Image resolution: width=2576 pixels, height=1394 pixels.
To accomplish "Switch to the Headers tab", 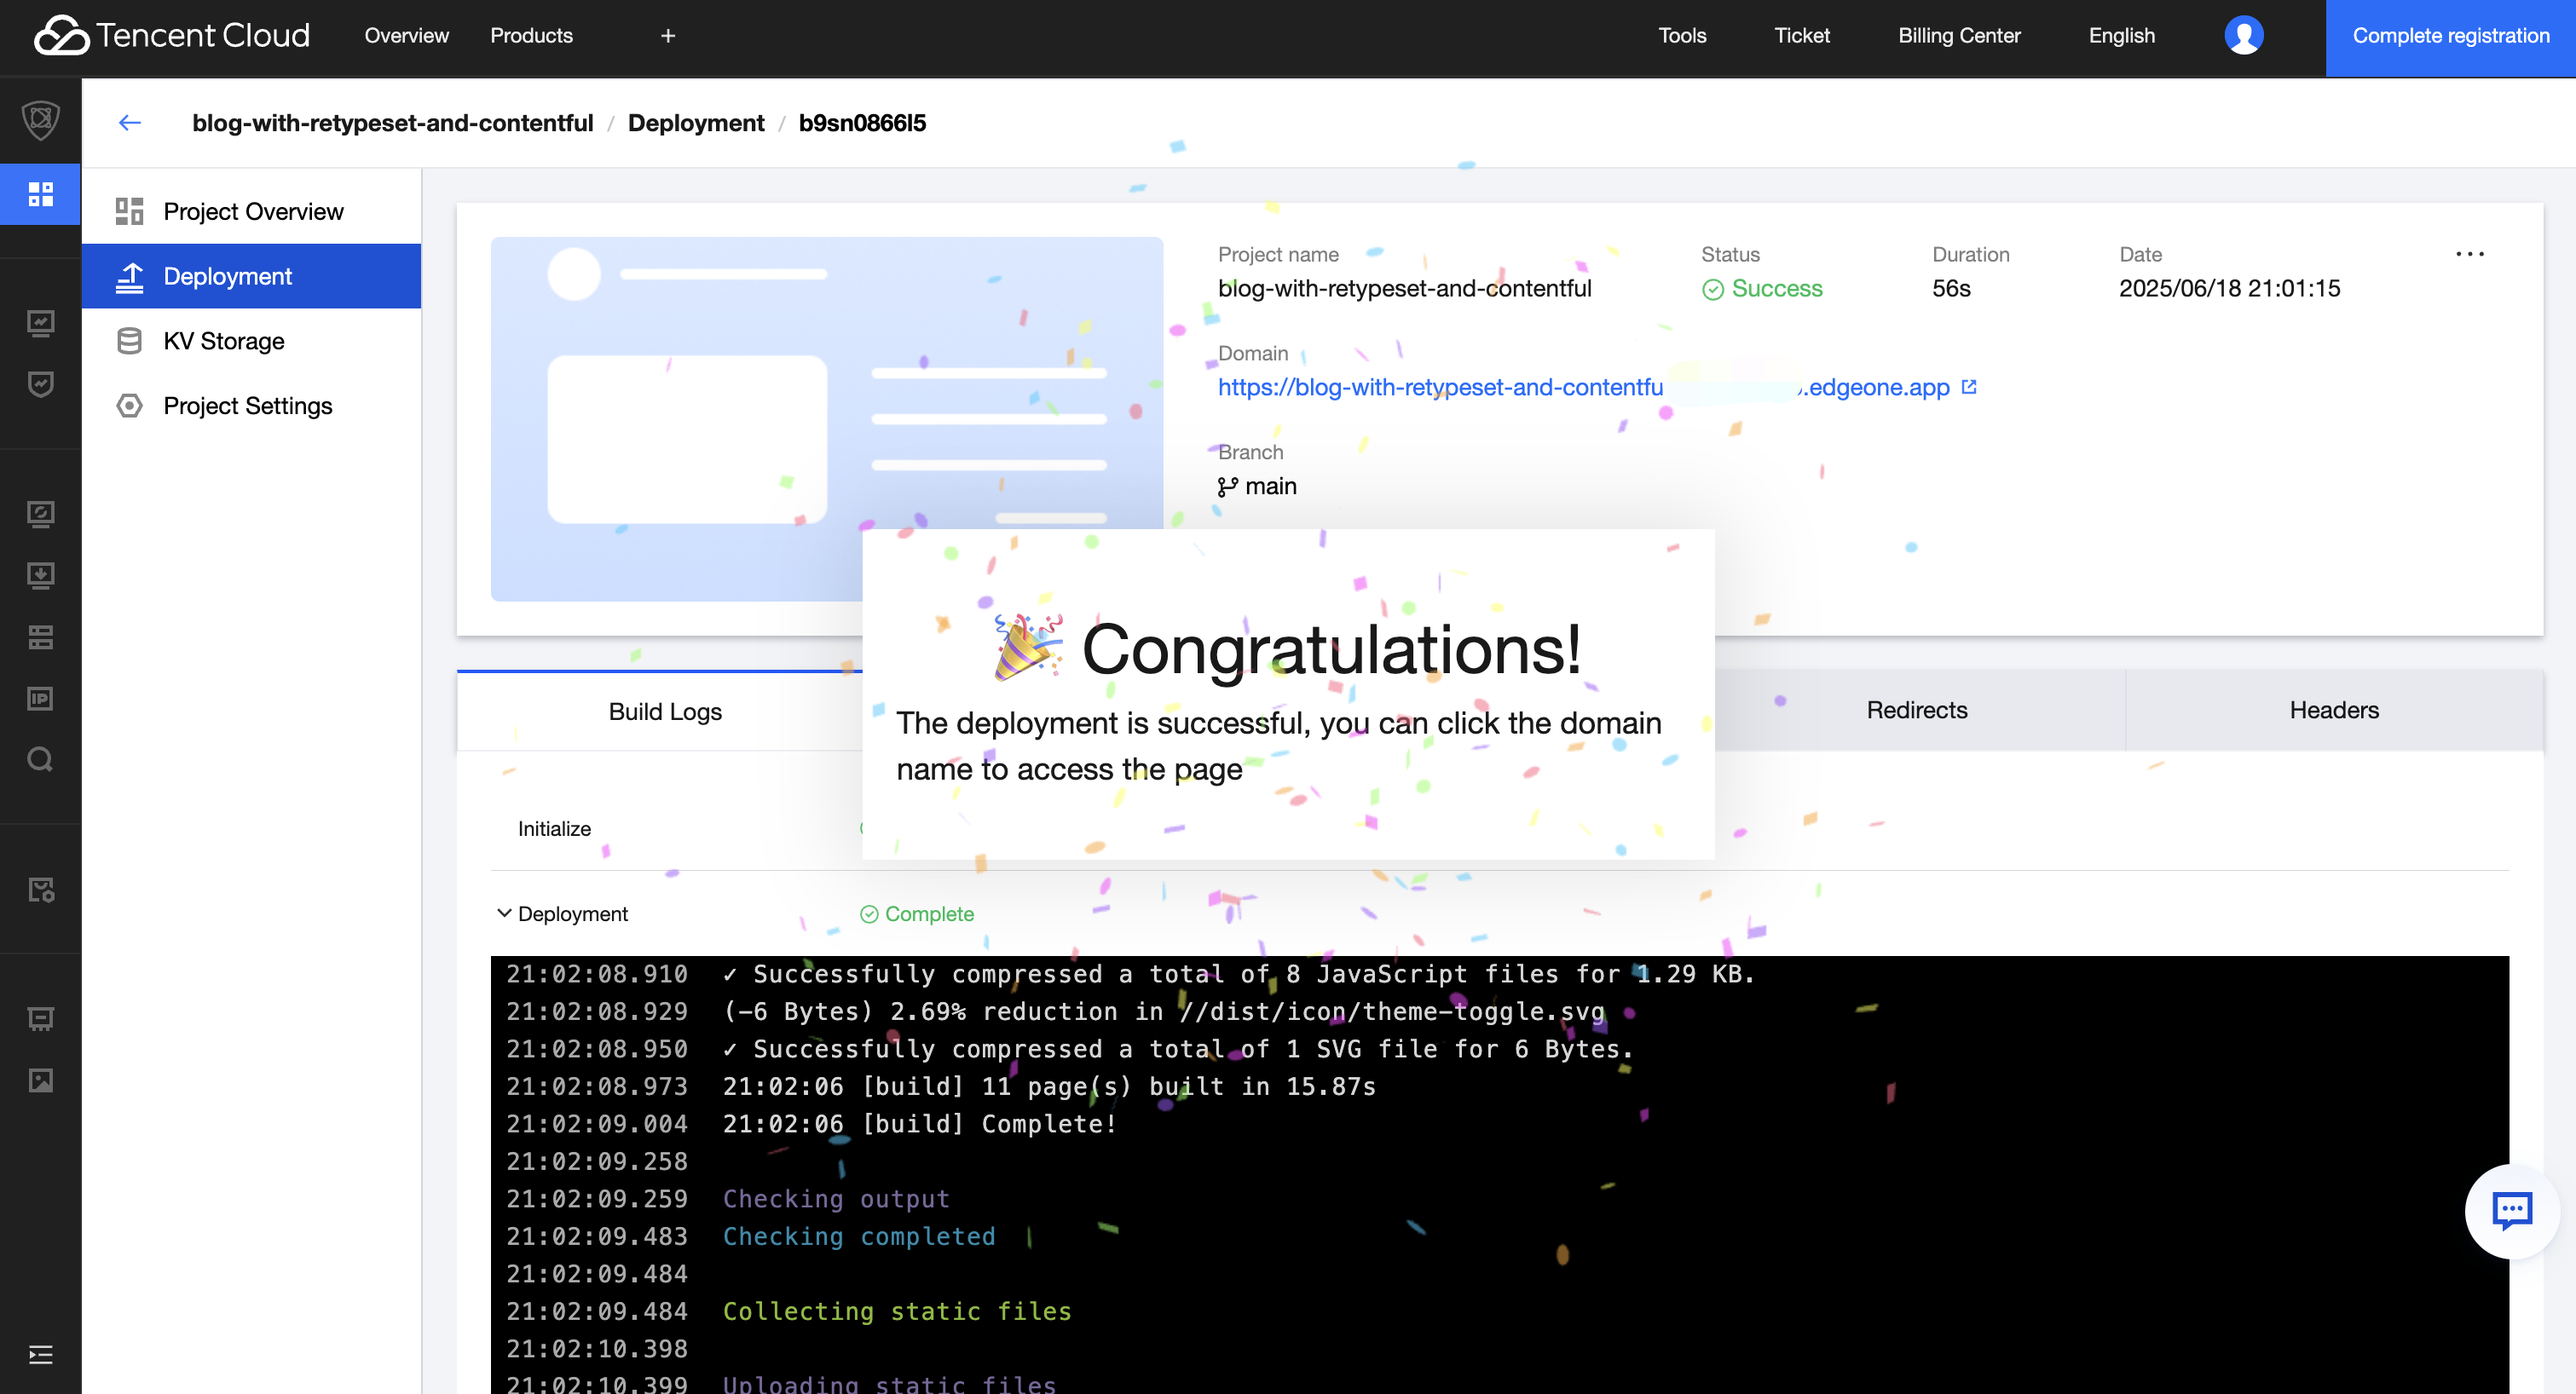I will point(2333,711).
